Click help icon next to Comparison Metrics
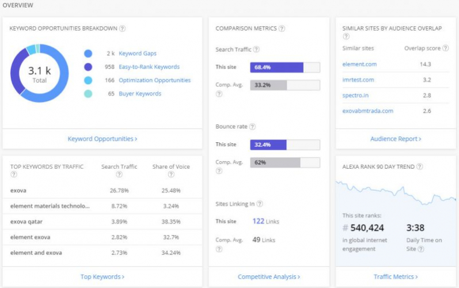The image size is (459, 288). coord(282,29)
